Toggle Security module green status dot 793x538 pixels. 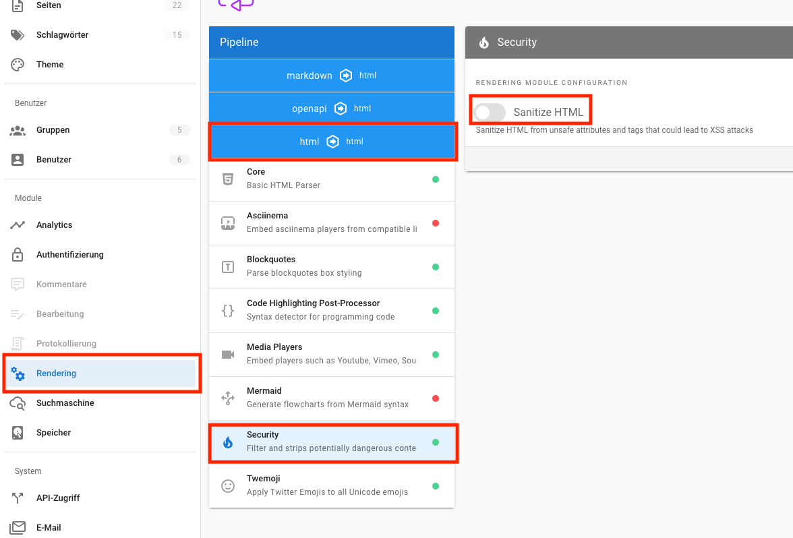pos(436,442)
